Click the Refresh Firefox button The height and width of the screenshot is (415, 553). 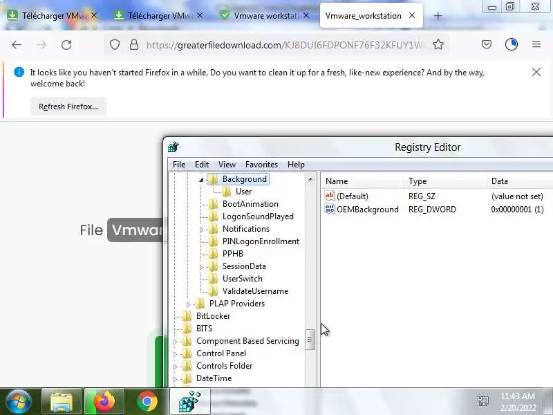click(68, 107)
